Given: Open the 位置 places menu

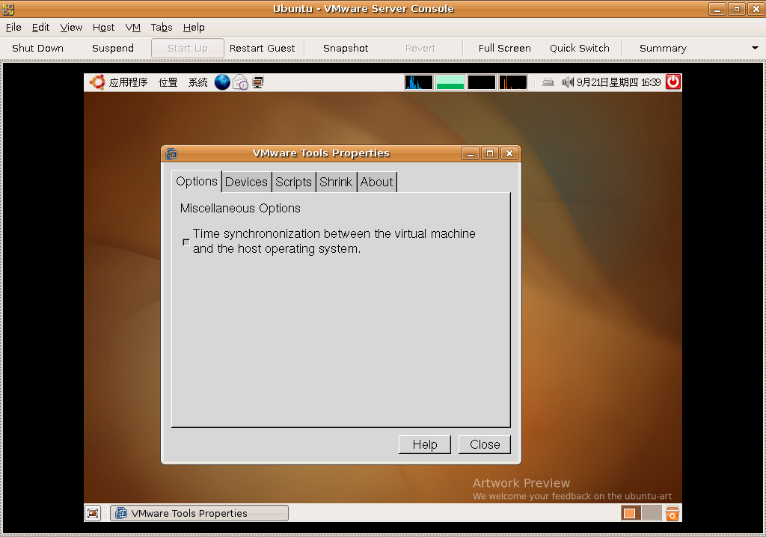Looking at the screenshot, I should point(168,82).
